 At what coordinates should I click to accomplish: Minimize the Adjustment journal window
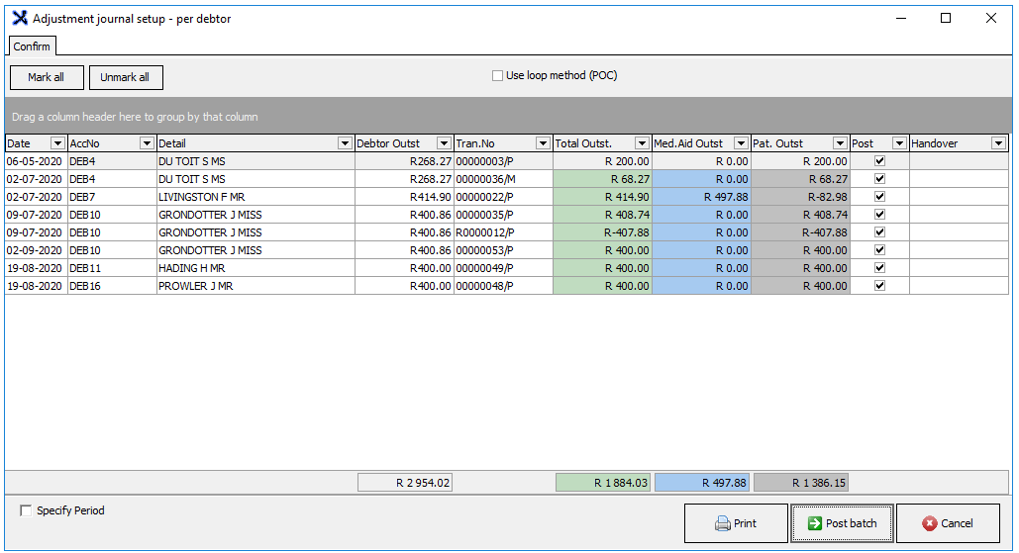tap(899, 18)
